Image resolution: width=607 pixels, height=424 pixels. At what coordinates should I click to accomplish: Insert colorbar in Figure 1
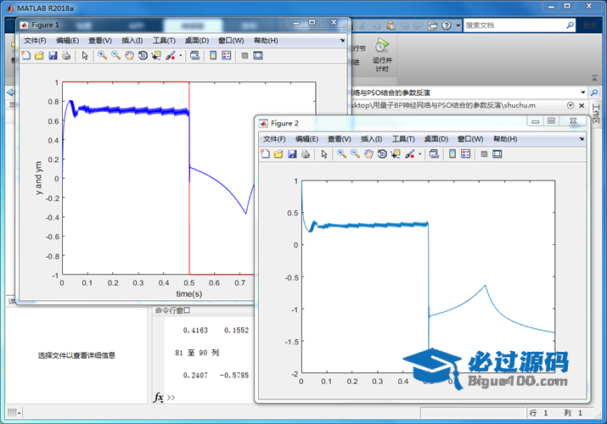click(x=213, y=56)
